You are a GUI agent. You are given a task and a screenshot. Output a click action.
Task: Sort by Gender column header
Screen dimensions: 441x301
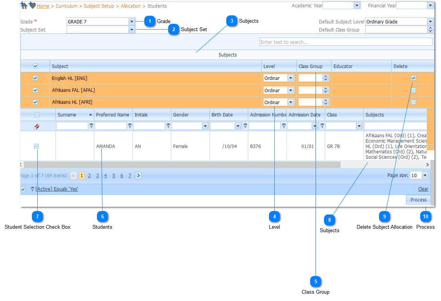[181, 115]
